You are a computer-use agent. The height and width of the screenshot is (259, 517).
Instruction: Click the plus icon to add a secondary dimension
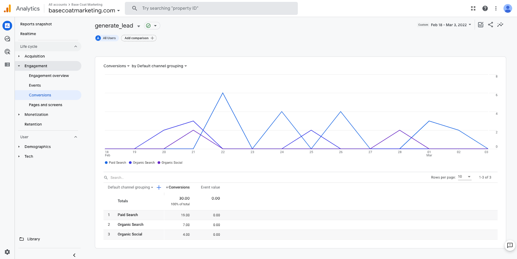(x=159, y=187)
